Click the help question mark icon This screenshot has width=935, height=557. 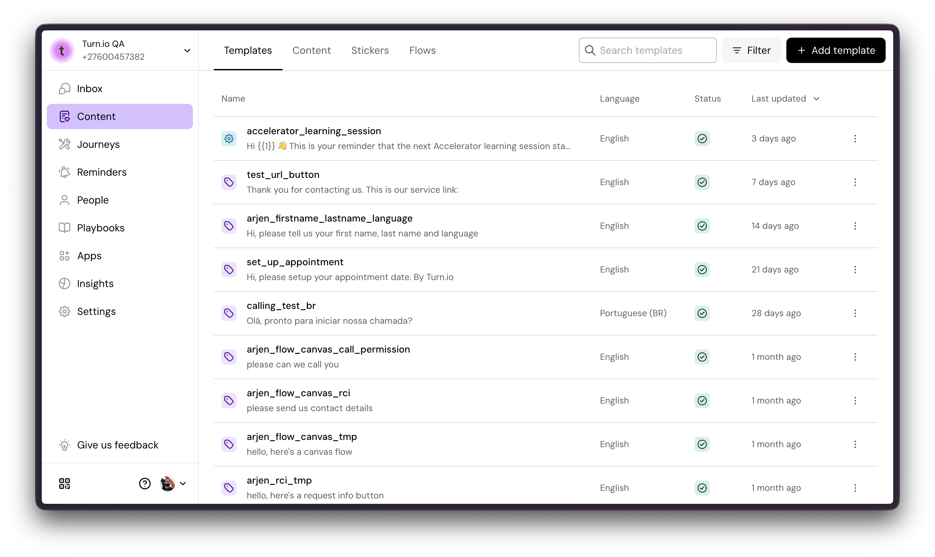point(145,484)
